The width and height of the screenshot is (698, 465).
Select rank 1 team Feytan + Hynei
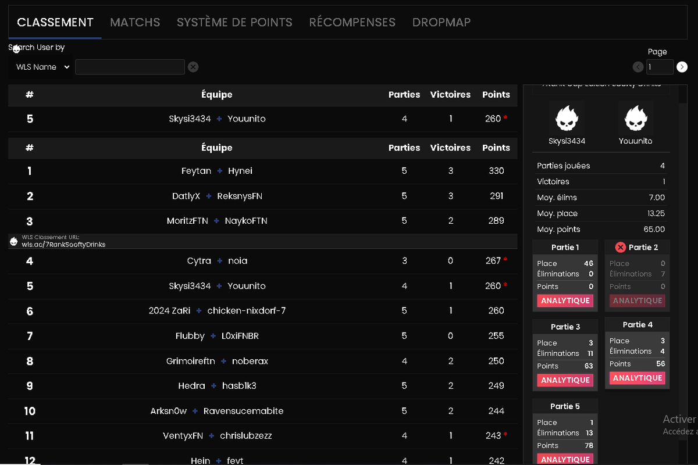pyautogui.click(x=263, y=171)
